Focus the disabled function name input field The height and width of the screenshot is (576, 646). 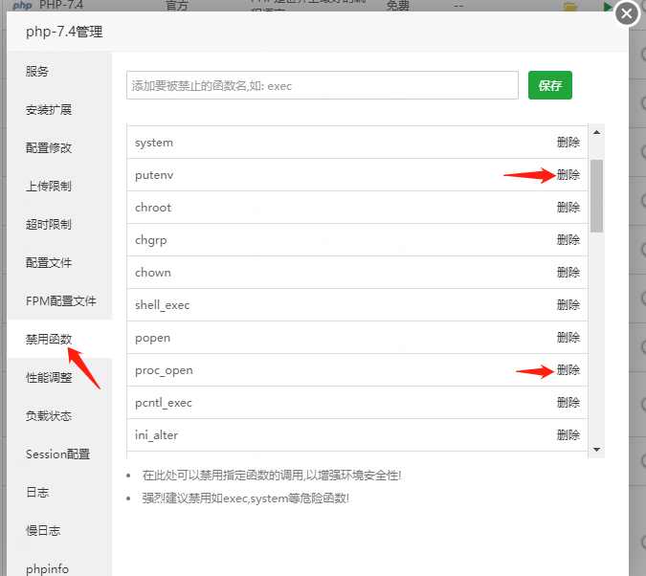(322, 85)
